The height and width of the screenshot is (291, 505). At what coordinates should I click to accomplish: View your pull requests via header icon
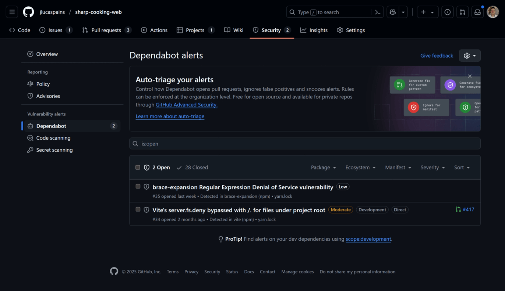click(x=462, y=12)
